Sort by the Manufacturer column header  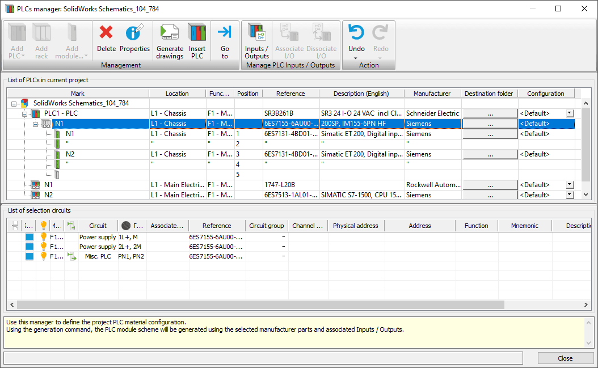click(x=432, y=94)
